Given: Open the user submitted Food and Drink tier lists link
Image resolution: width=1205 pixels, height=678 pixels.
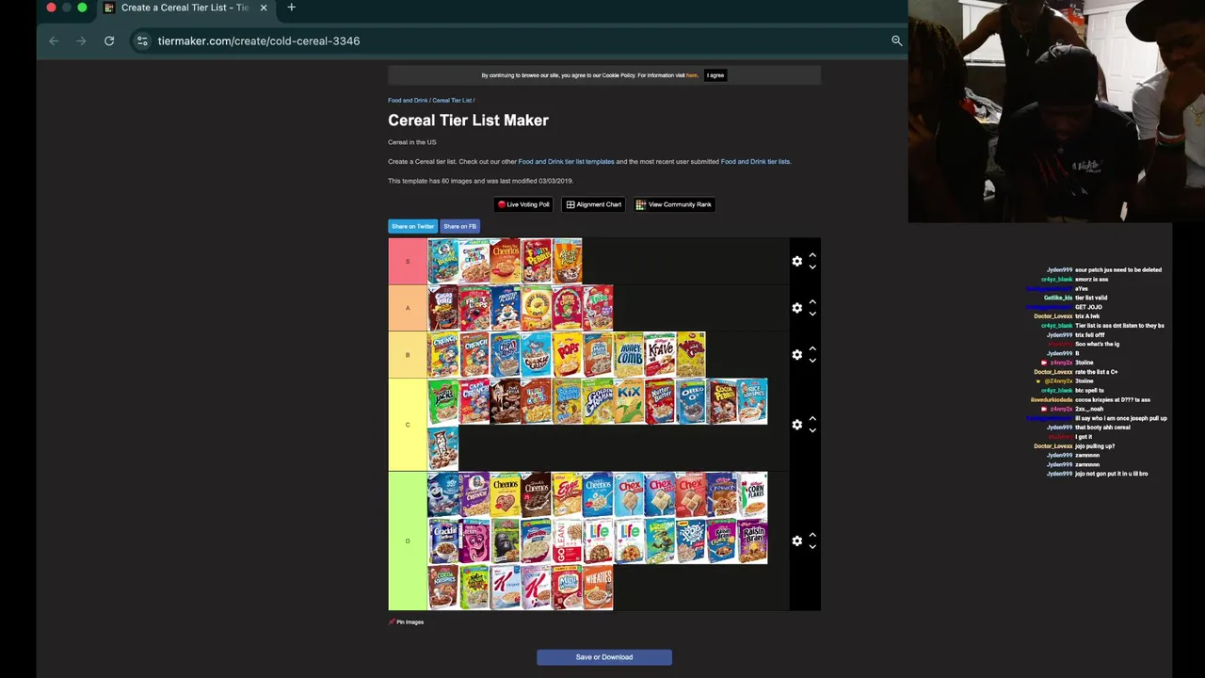Looking at the screenshot, I should (x=755, y=162).
